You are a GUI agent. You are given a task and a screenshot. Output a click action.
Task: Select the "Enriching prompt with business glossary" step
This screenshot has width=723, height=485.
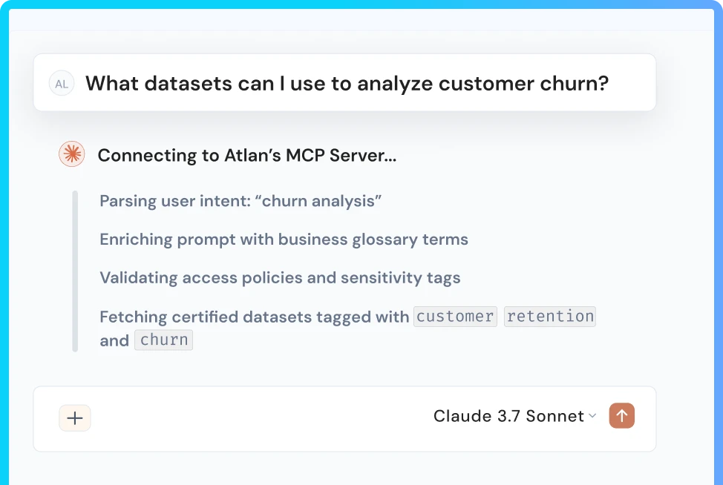tap(284, 240)
